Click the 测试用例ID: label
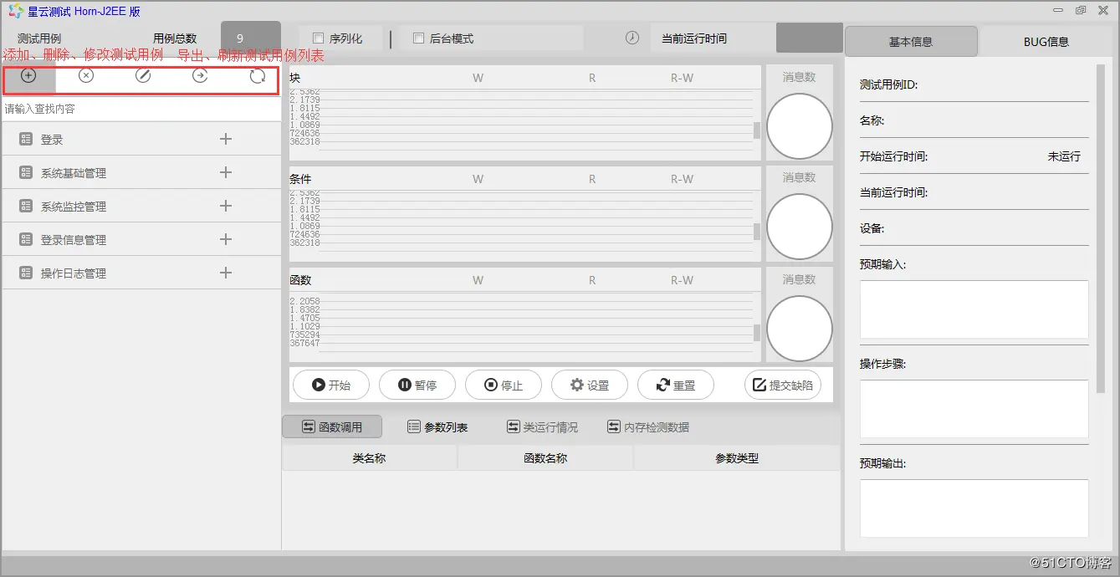This screenshot has height=577, width=1120. [x=889, y=84]
